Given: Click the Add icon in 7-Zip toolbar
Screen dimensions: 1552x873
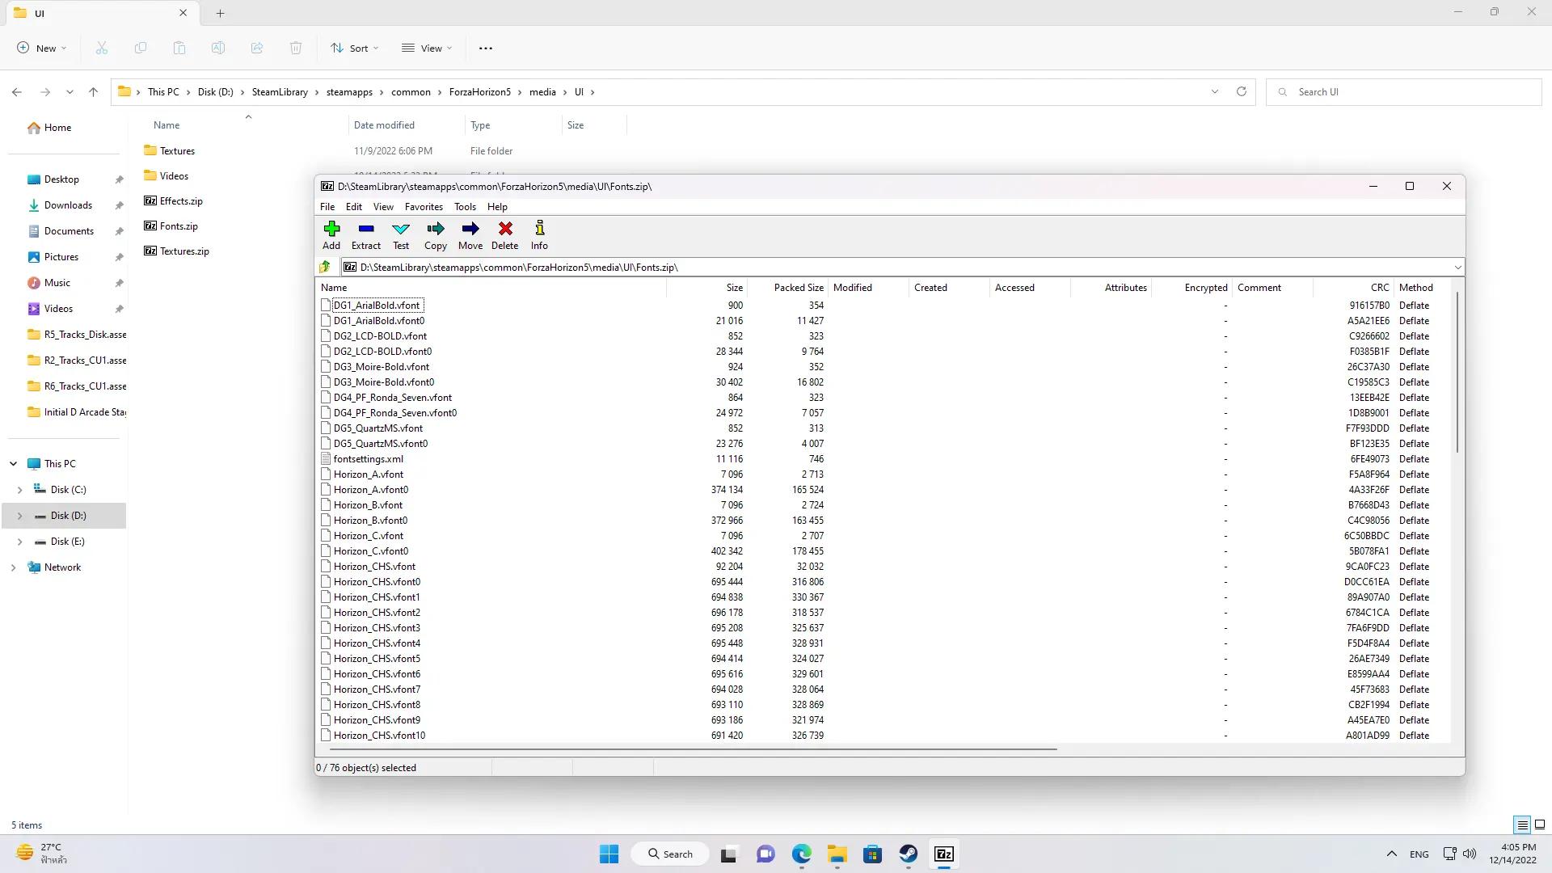Looking at the screenshot, I should coord(331,228).
